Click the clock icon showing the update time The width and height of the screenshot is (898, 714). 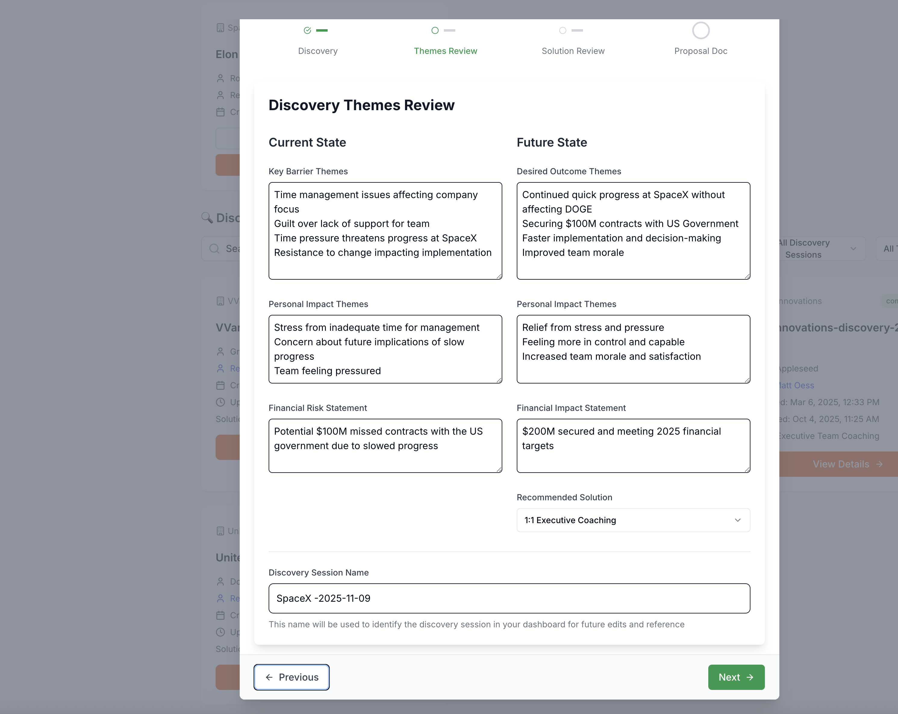coord(221,402)
